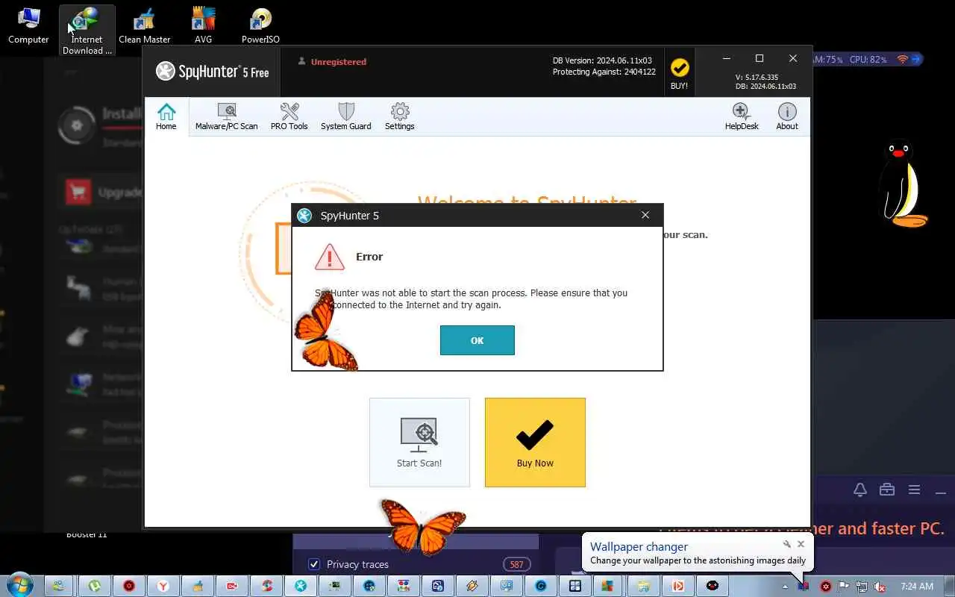Open the blue circular C taskbar icon

[541, 586]
